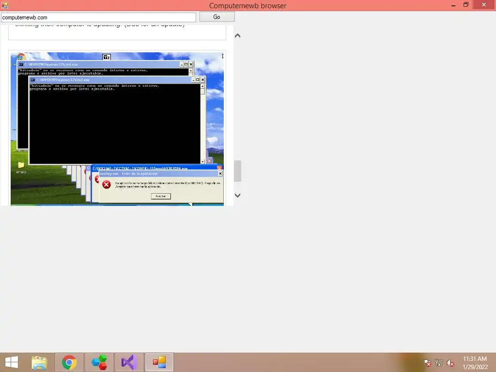This screenshot has width=496, height=372.
Task: Click the Computernewb browser title bar app icon
Action: point(4,5)
